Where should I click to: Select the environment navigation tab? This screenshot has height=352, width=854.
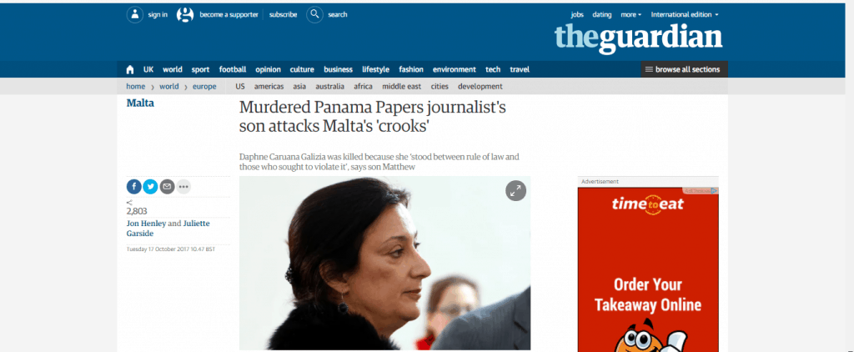tap(455, 70)
